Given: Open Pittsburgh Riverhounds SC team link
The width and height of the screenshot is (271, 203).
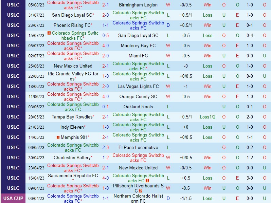Looking at the screenshot, I should [x=138, y=188].
